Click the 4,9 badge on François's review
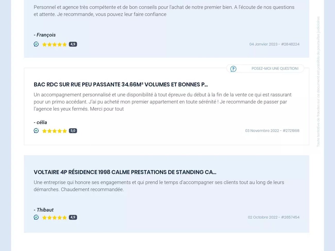This screenshot has width=335, height=251. (73, 44)
